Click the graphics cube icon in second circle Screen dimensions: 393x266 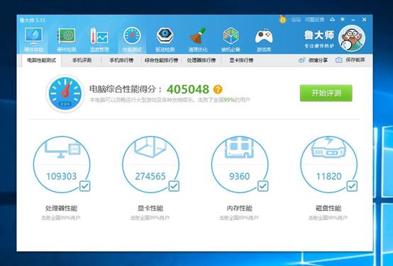tap(150, 147)
